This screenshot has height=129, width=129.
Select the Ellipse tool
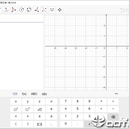[x=29, y=10]
